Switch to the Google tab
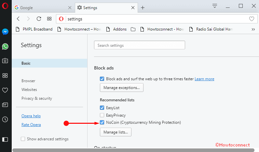Image resolution: width=259 pixels, height=152 pixels. (44, 7)
